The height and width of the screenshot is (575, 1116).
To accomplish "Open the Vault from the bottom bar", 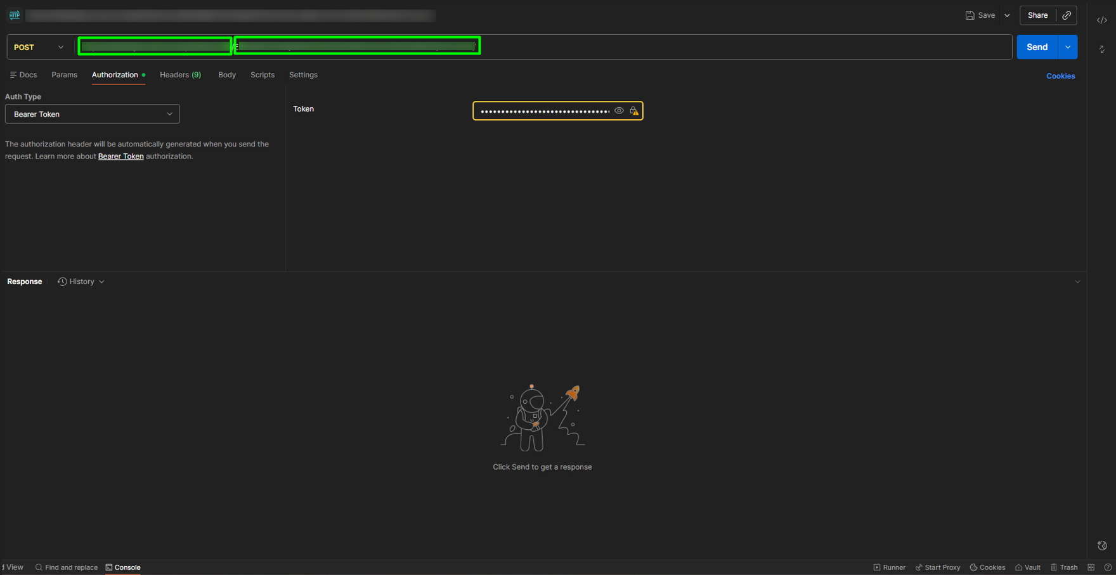I will pos(1028,567).
